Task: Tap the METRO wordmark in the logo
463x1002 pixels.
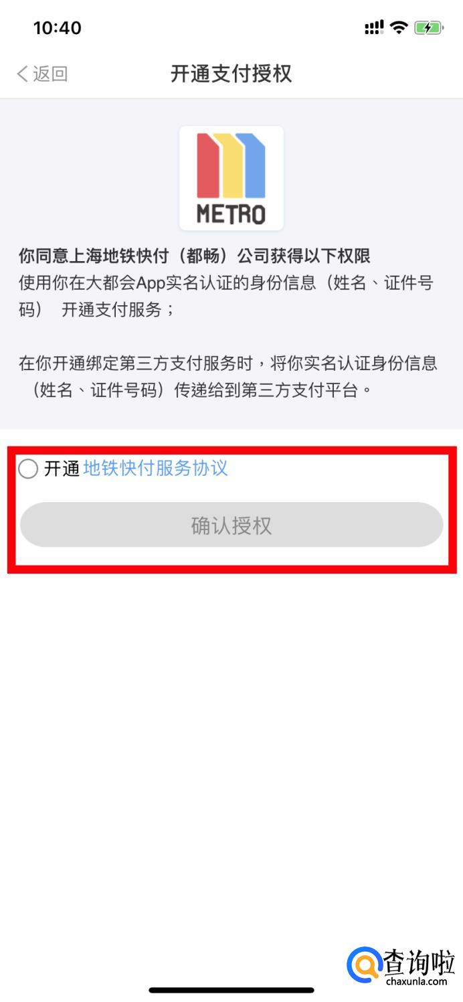Action: [231, 214]
